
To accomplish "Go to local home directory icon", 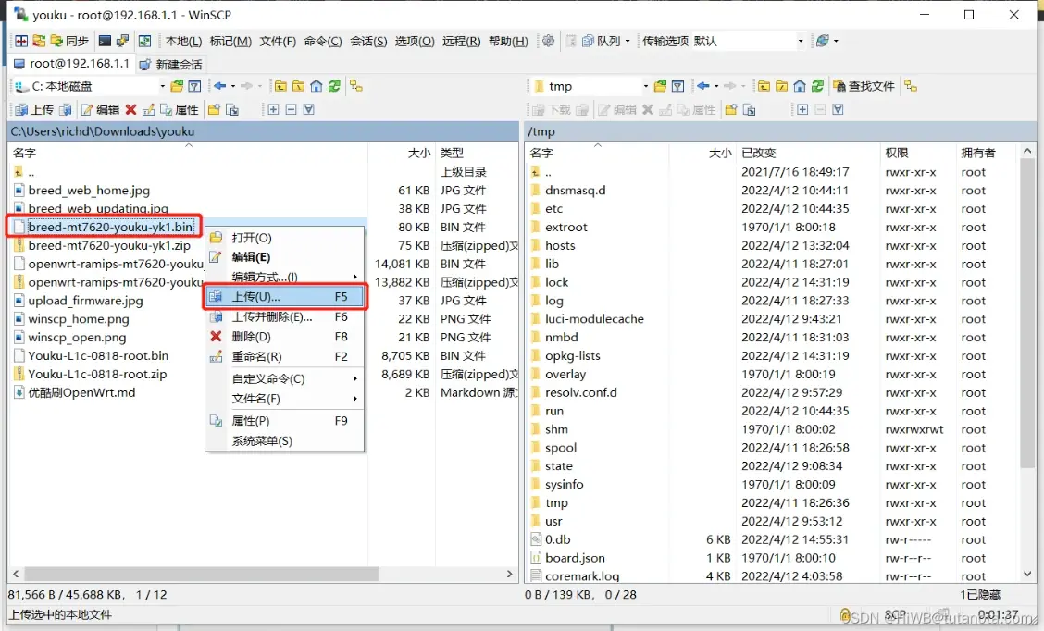I will [317, 87].
